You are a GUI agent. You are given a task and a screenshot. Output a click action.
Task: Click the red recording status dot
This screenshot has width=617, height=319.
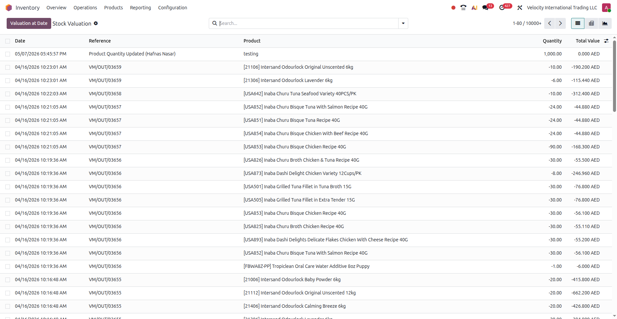pos(453,8)
